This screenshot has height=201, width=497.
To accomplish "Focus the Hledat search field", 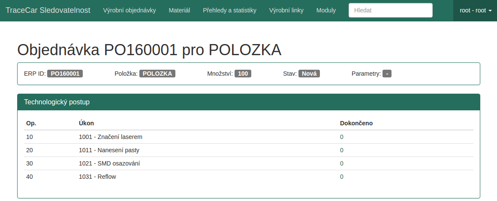I will coord(391,10).
